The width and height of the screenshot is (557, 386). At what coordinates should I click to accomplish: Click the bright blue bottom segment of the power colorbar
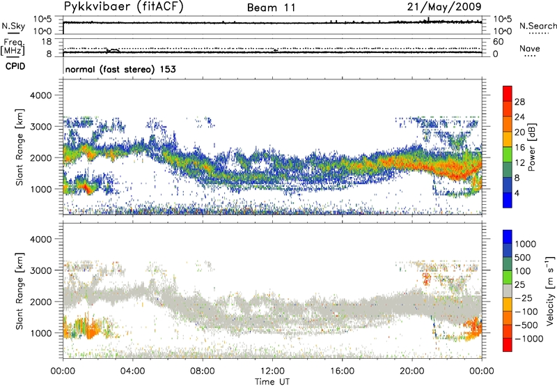click(x=508, y=200)
